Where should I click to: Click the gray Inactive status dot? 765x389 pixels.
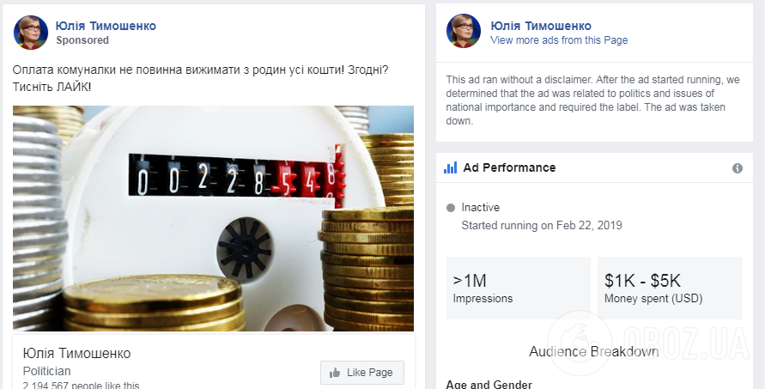pyautogui.click(x=450, y=208)
